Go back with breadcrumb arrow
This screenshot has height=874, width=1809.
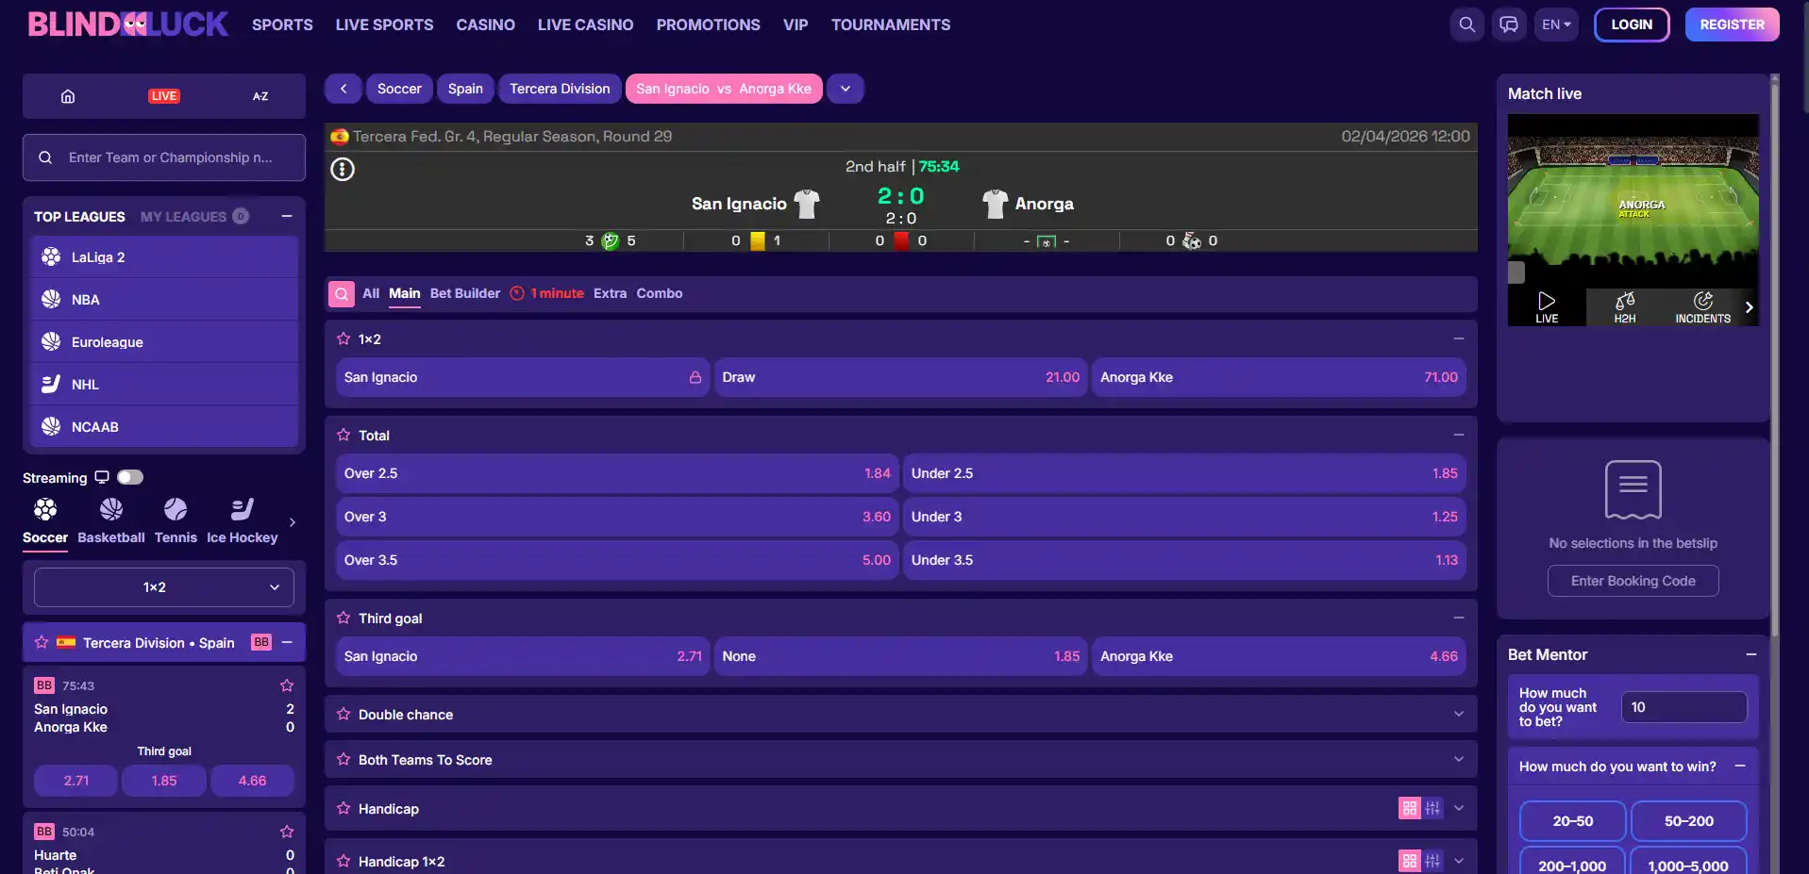click(343, 89)
